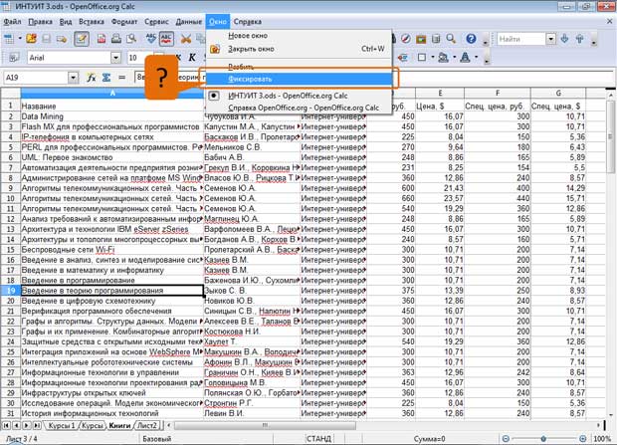Expand the standard toolbar overflow arrow
This screenshot has width=617, height=445.
click(486, 41)
